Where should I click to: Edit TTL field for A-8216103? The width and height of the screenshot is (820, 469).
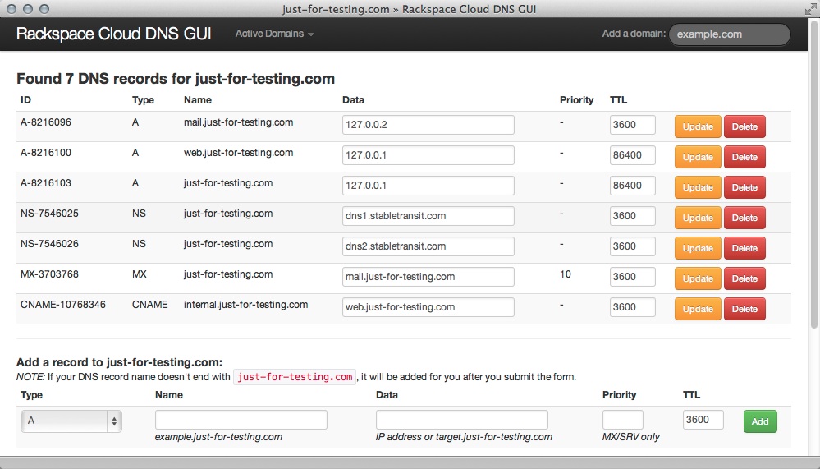[632, 186]
